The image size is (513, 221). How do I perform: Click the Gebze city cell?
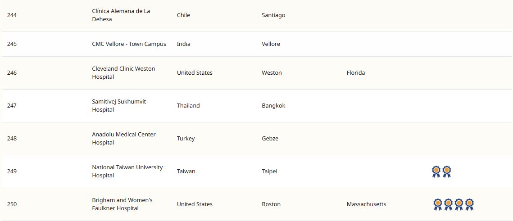270,139
